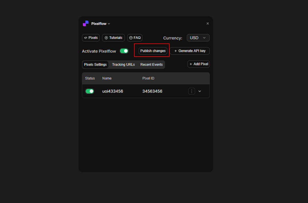The image size is (308, 203).
Task: Switch to the Tracking URLs tab
Action: [123, 65]
